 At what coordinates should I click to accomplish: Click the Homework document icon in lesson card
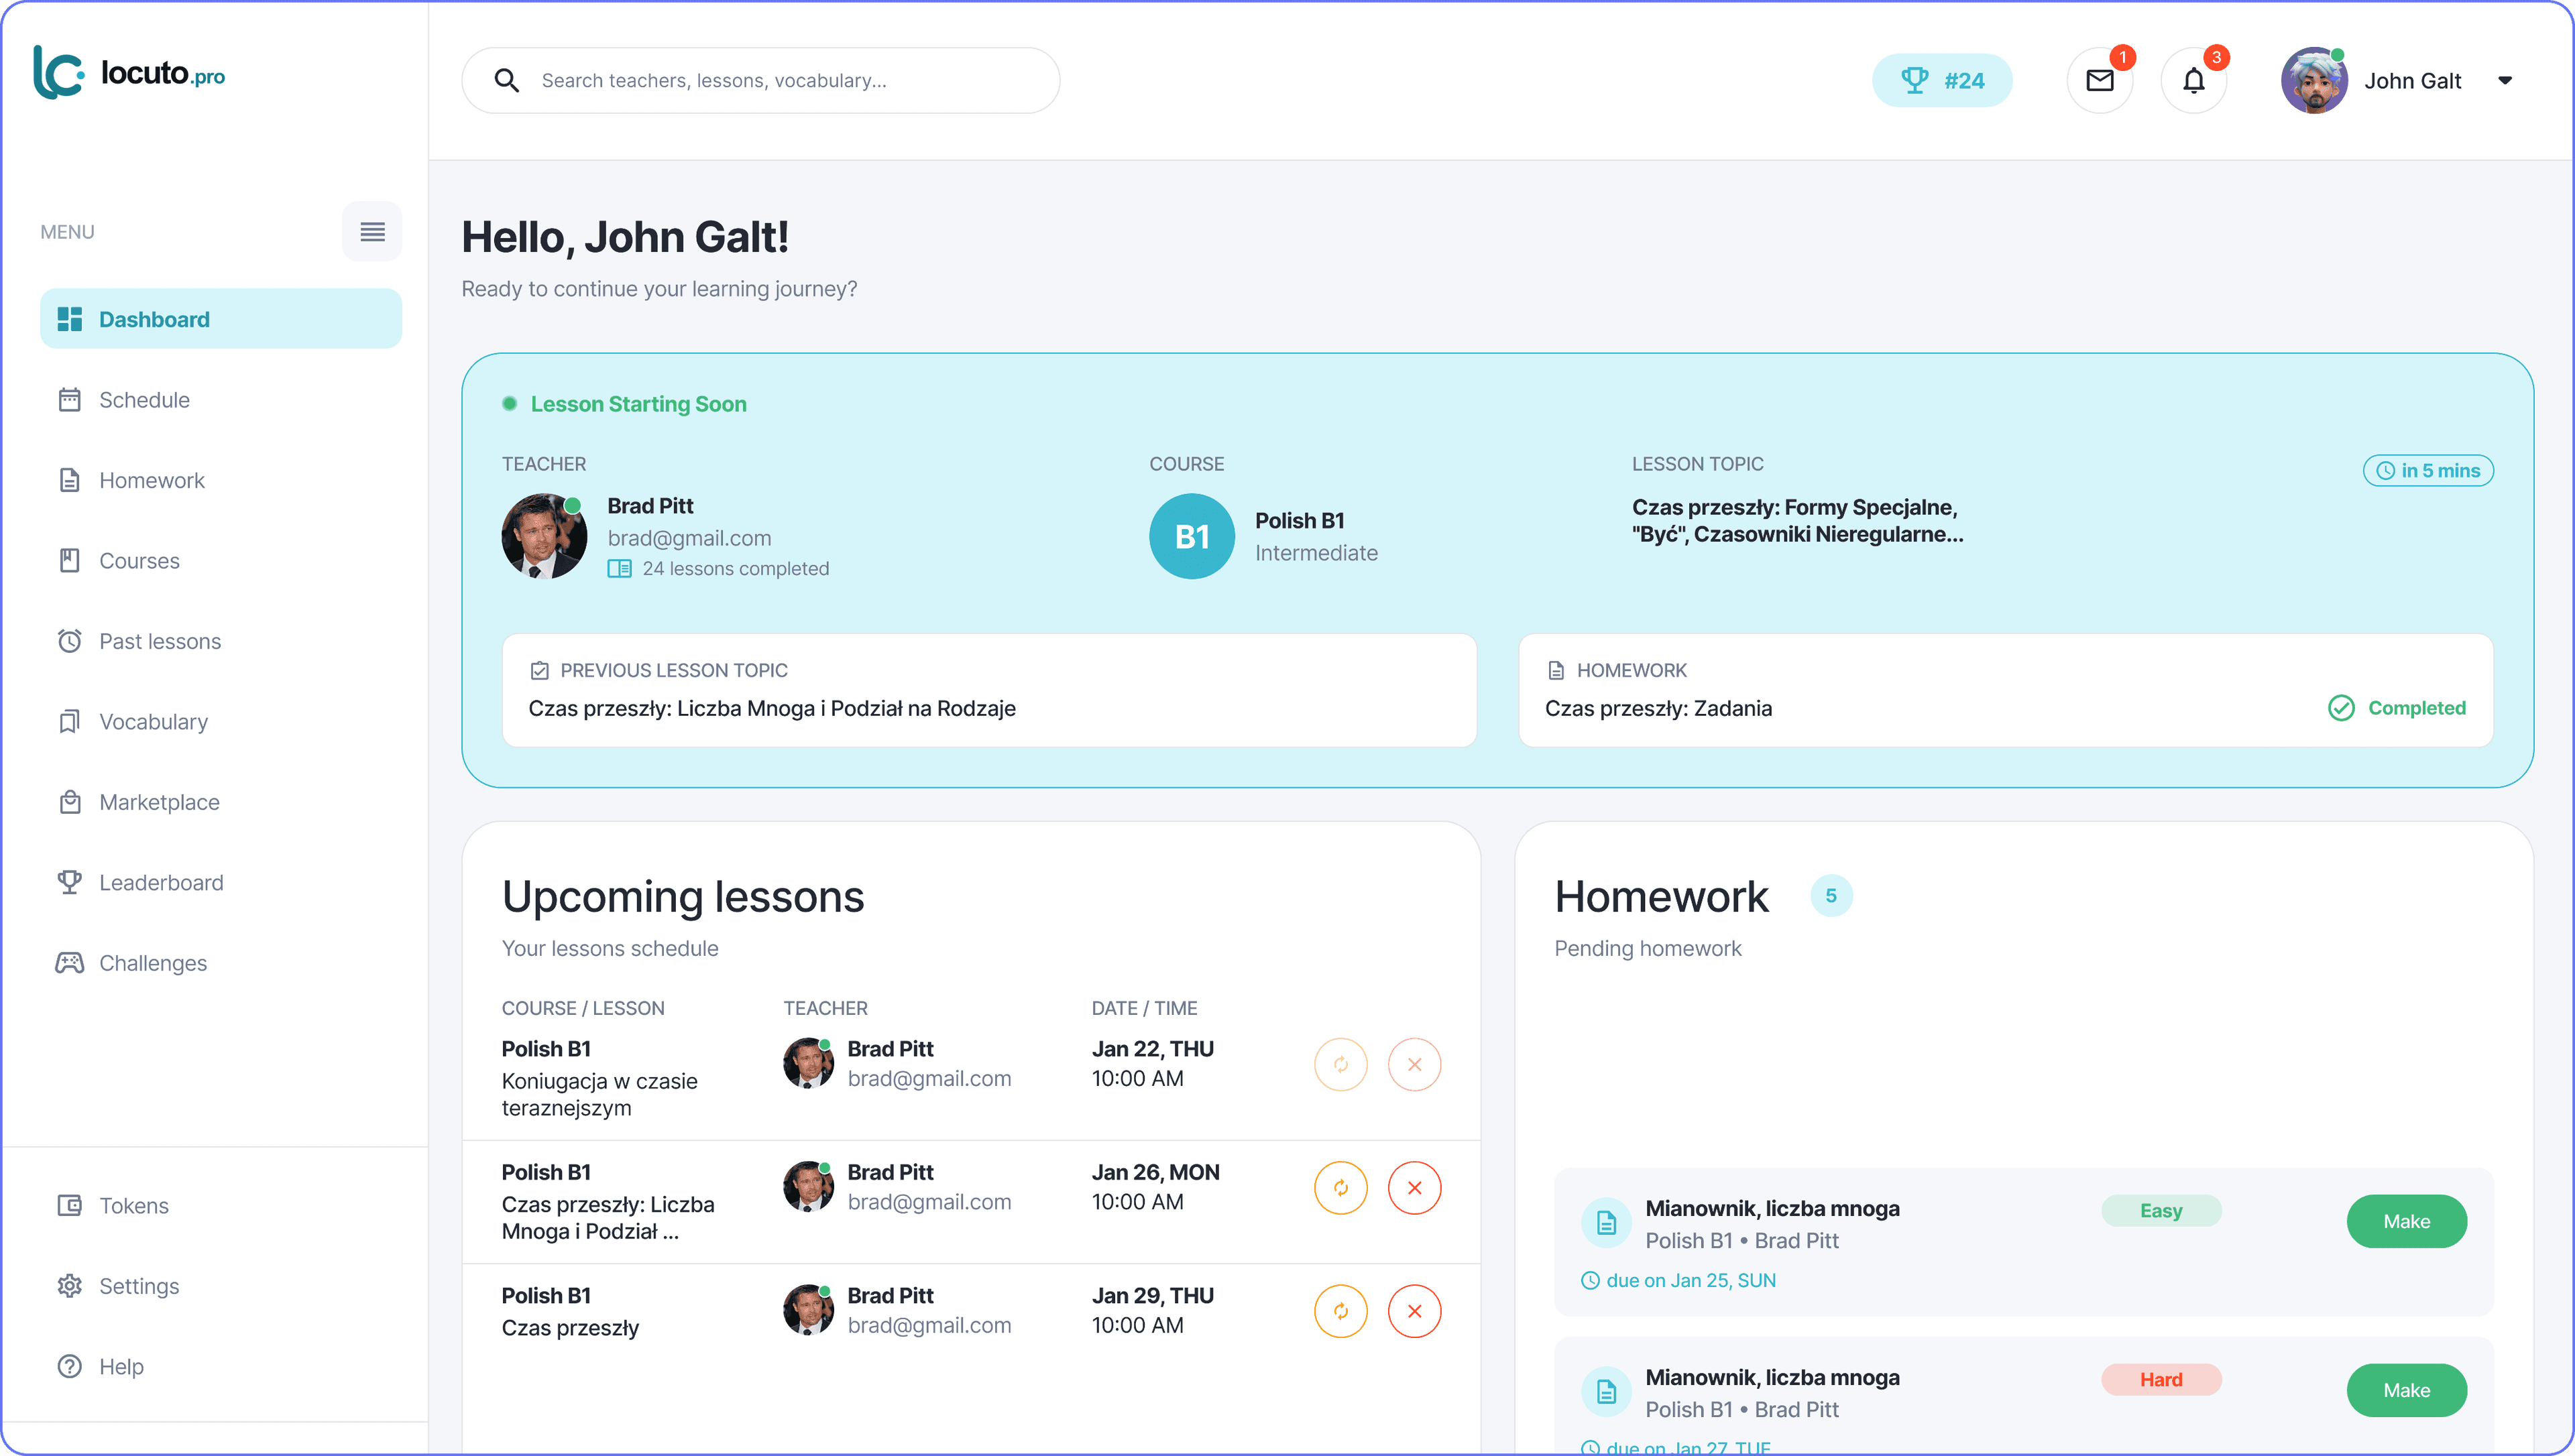[1556, 671]
